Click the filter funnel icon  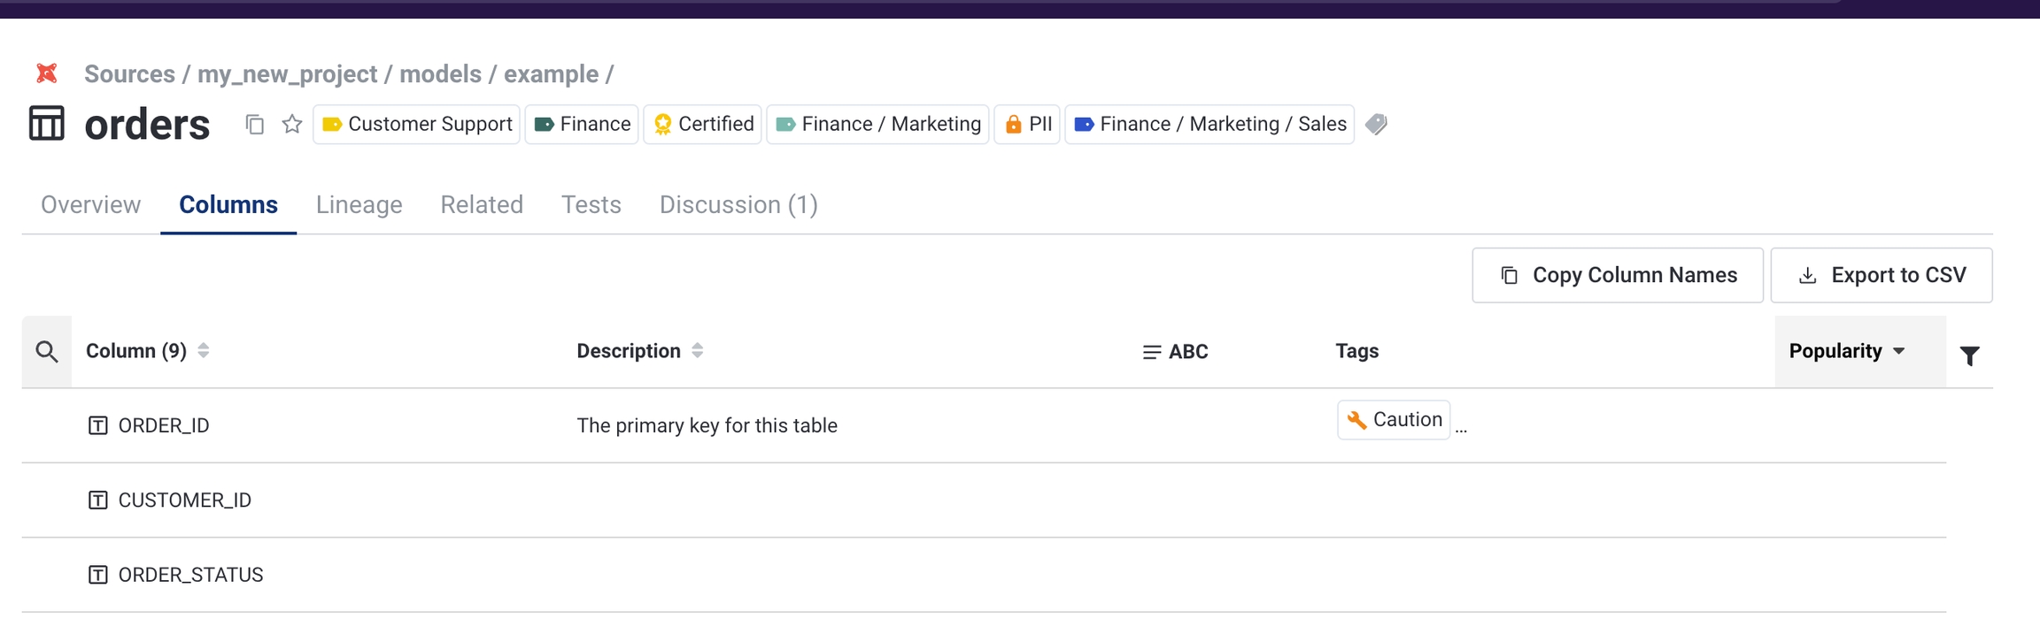click(x=1969, y=355)
